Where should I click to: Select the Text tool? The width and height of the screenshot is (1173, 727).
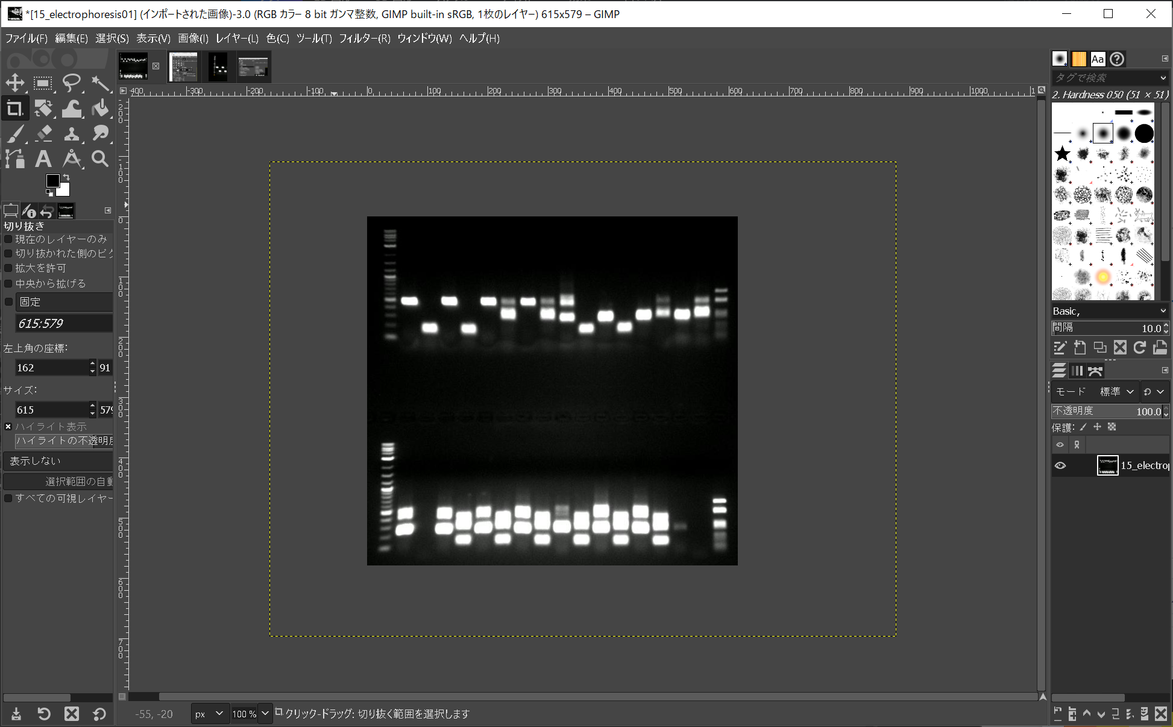coord(43,159)
